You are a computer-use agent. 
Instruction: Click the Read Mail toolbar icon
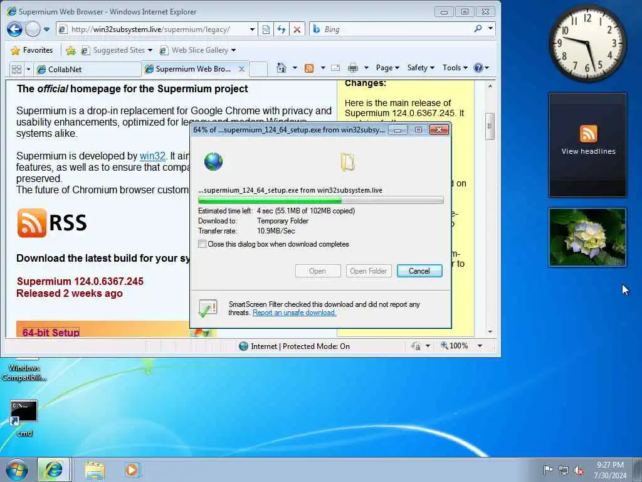pyautogui.click(x=335, y=68)
